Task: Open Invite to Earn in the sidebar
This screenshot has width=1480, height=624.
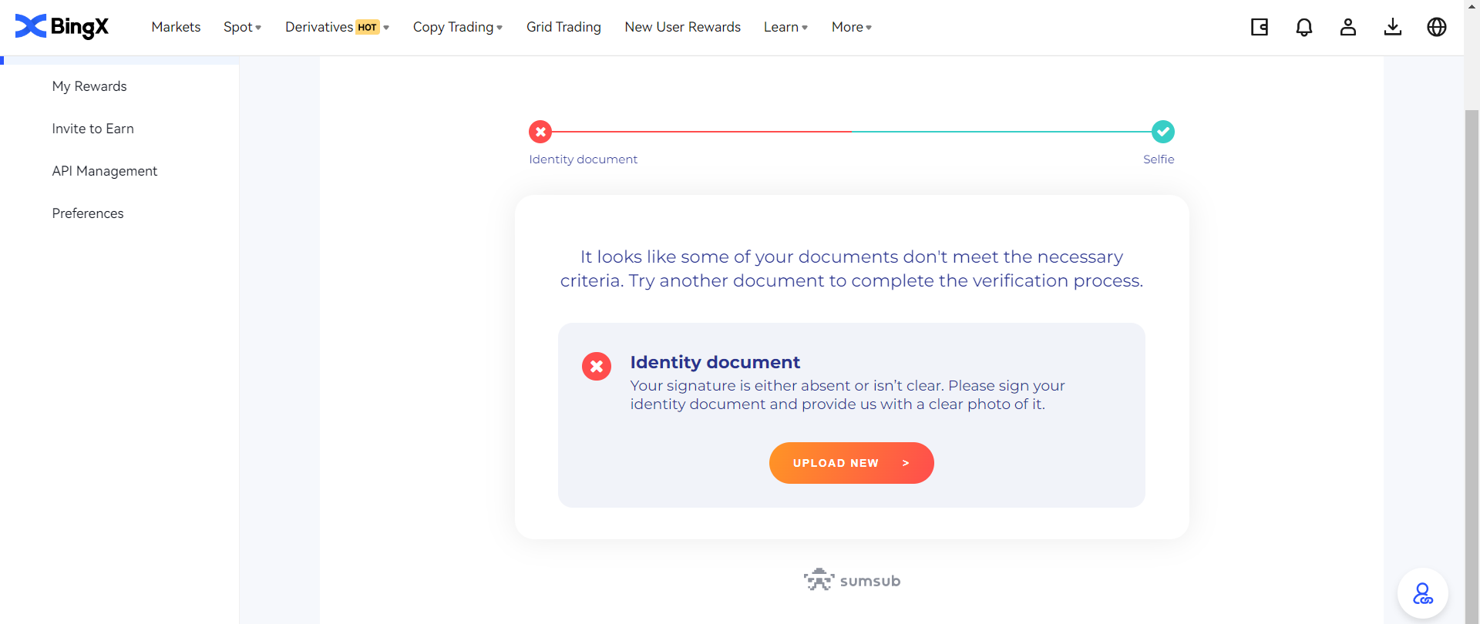Action: [92, 129]
